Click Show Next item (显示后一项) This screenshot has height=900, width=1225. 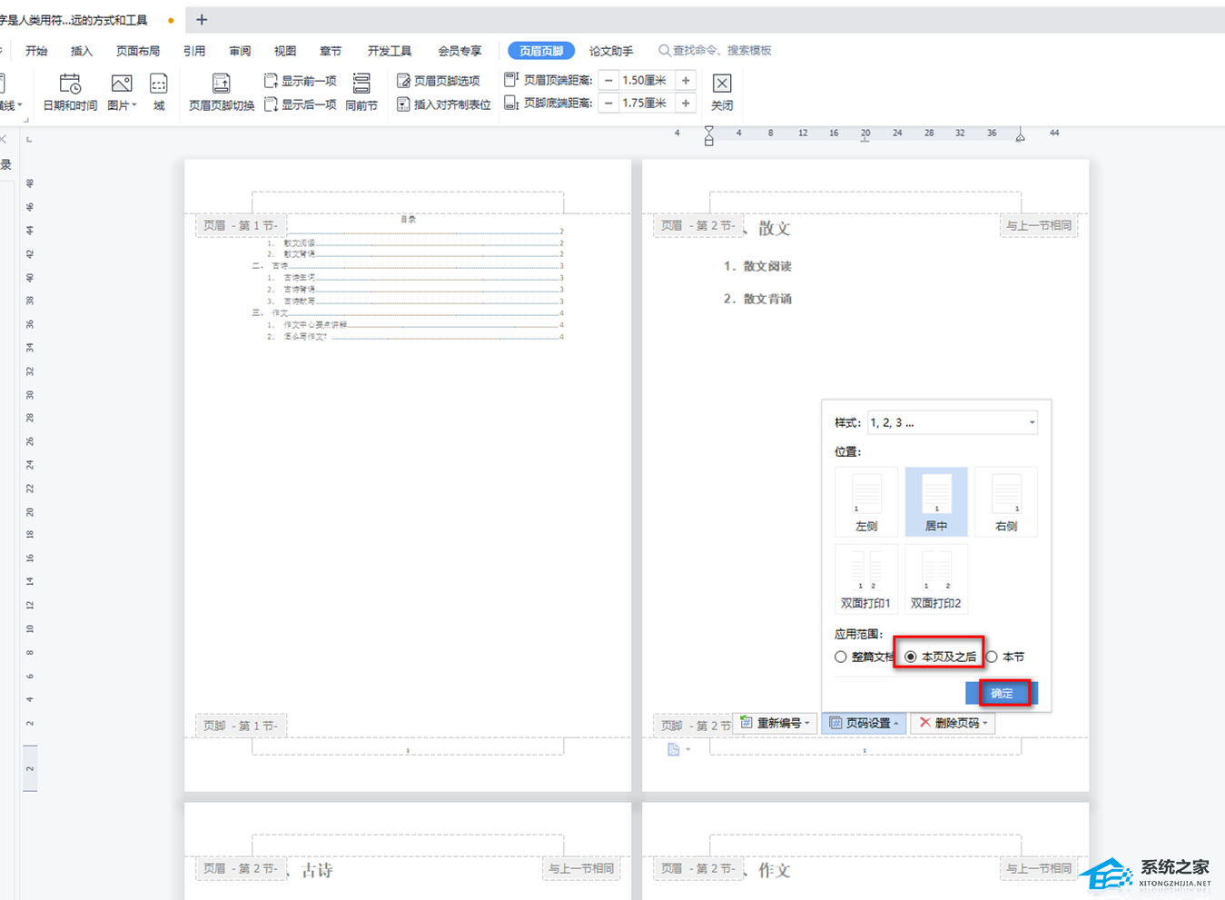coord(301,104)
